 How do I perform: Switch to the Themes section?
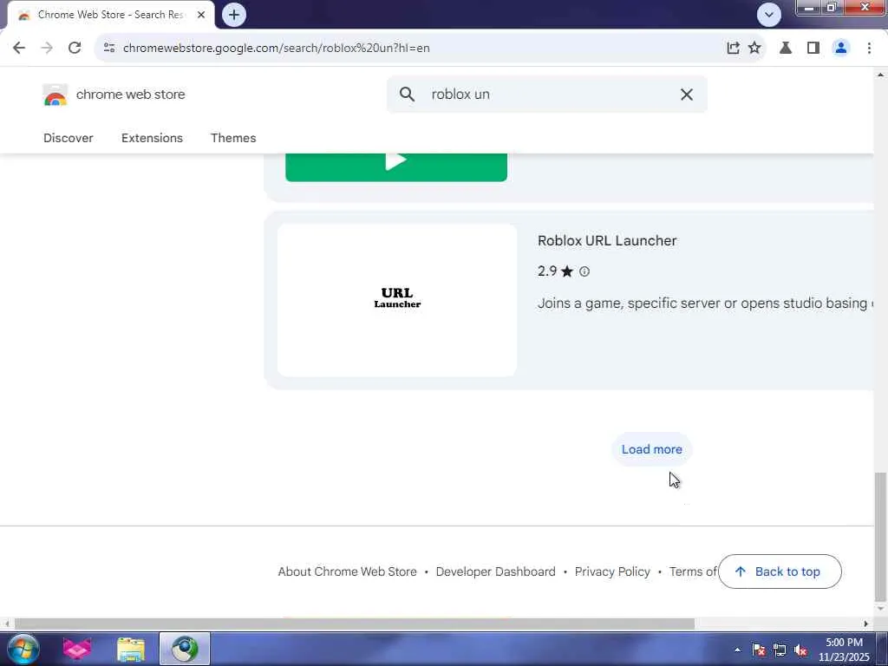click(233, 138)
